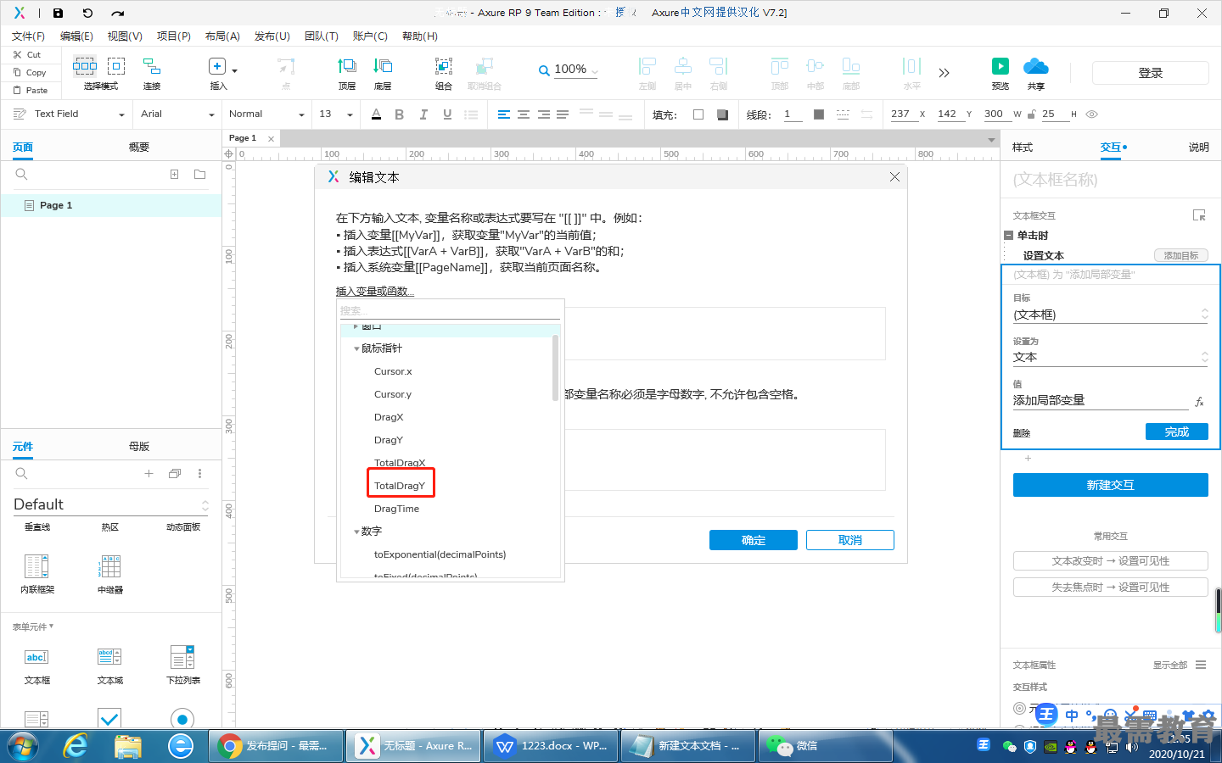
Task: Click the 登录 login button
Action: coord(1150,73)
